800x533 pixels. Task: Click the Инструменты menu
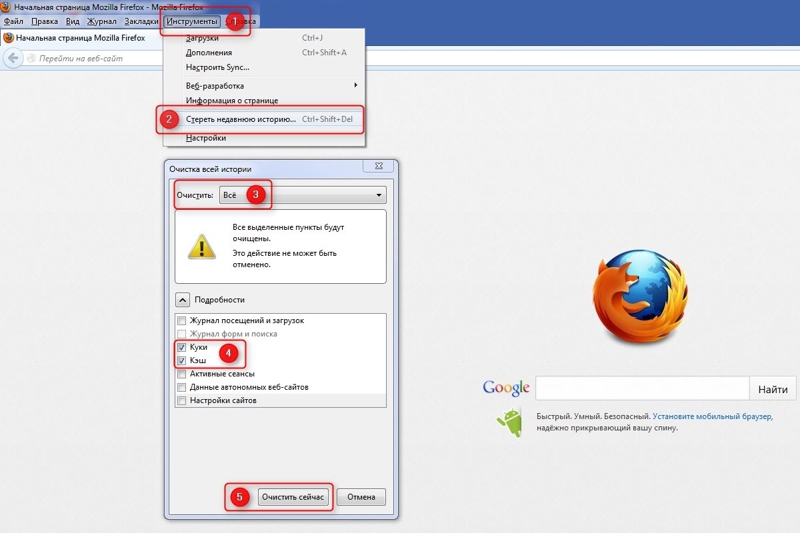(x=192, y=21)
